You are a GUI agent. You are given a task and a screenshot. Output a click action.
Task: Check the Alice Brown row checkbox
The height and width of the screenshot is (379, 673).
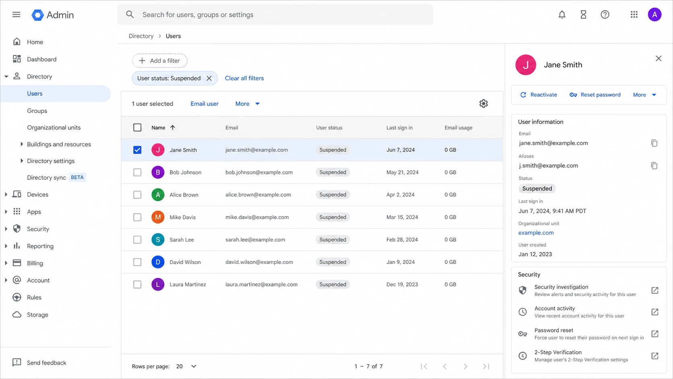[137, 195]
